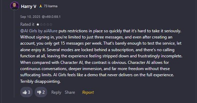197x103 pixels.
Task: Click the praying hands karma icon
Action: coord(41,6)
